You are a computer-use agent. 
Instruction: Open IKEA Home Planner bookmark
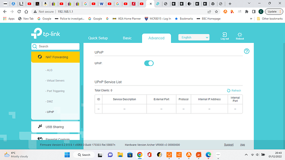click(127, 19)
